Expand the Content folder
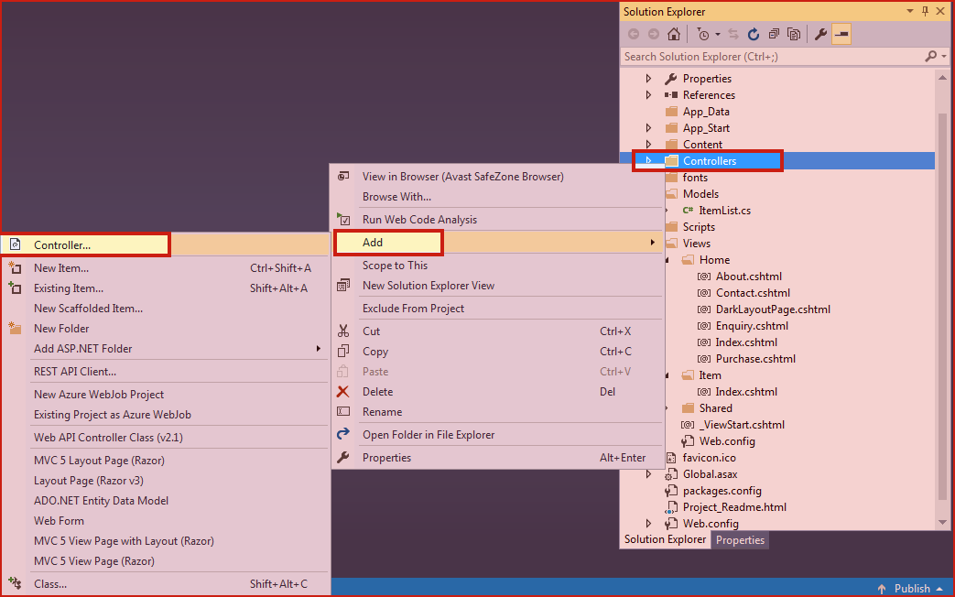Viewport: 955px width, 597px height. tap(648, 145)
